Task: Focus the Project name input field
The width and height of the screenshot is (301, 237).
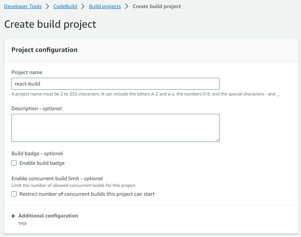Action: 115,84
